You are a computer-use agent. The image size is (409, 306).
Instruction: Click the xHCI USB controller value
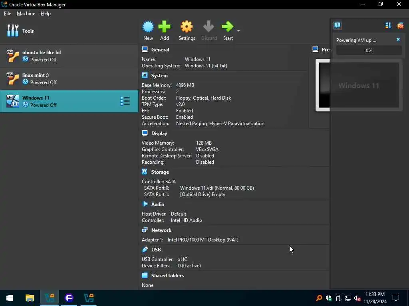pyautogui.click(x=183, y=259)
